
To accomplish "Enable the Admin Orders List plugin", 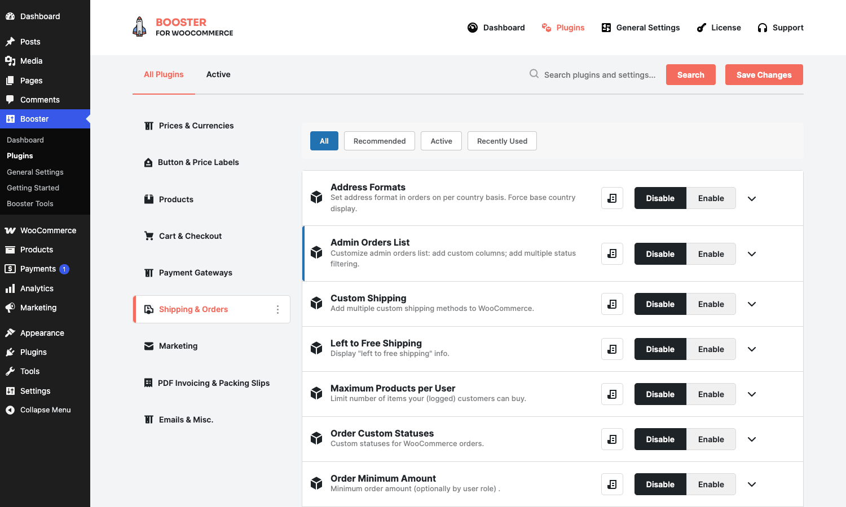I will (x=711, y=254).
